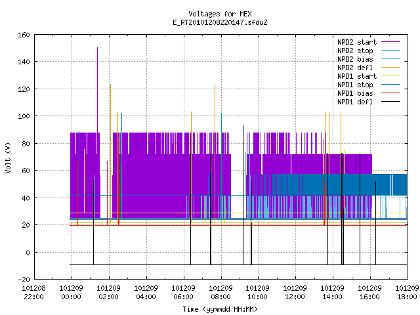Click the -20 y-axis tick label
This screenshot has width=420, height=315.
coord(24,280)
